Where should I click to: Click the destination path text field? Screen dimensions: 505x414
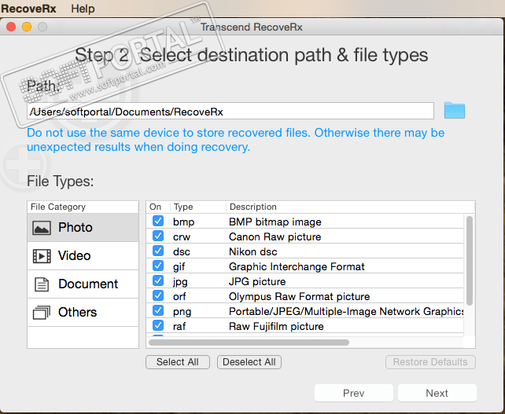[230, 112]
